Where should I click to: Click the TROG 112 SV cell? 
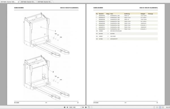[127, 18]
